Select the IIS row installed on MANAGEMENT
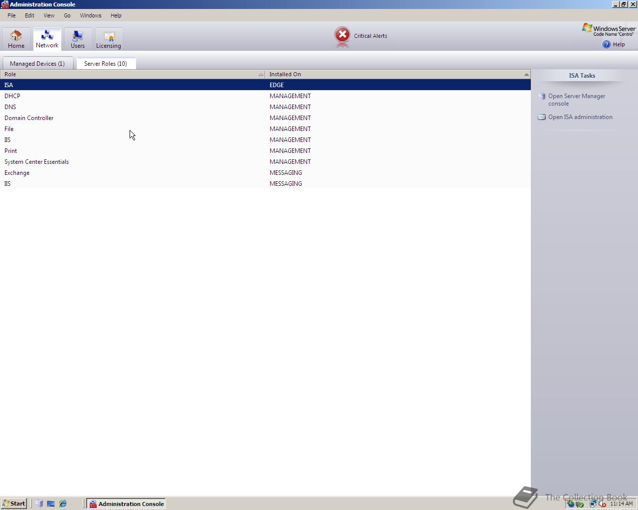Screen dimensions: 638x510 tap(265, 139)
